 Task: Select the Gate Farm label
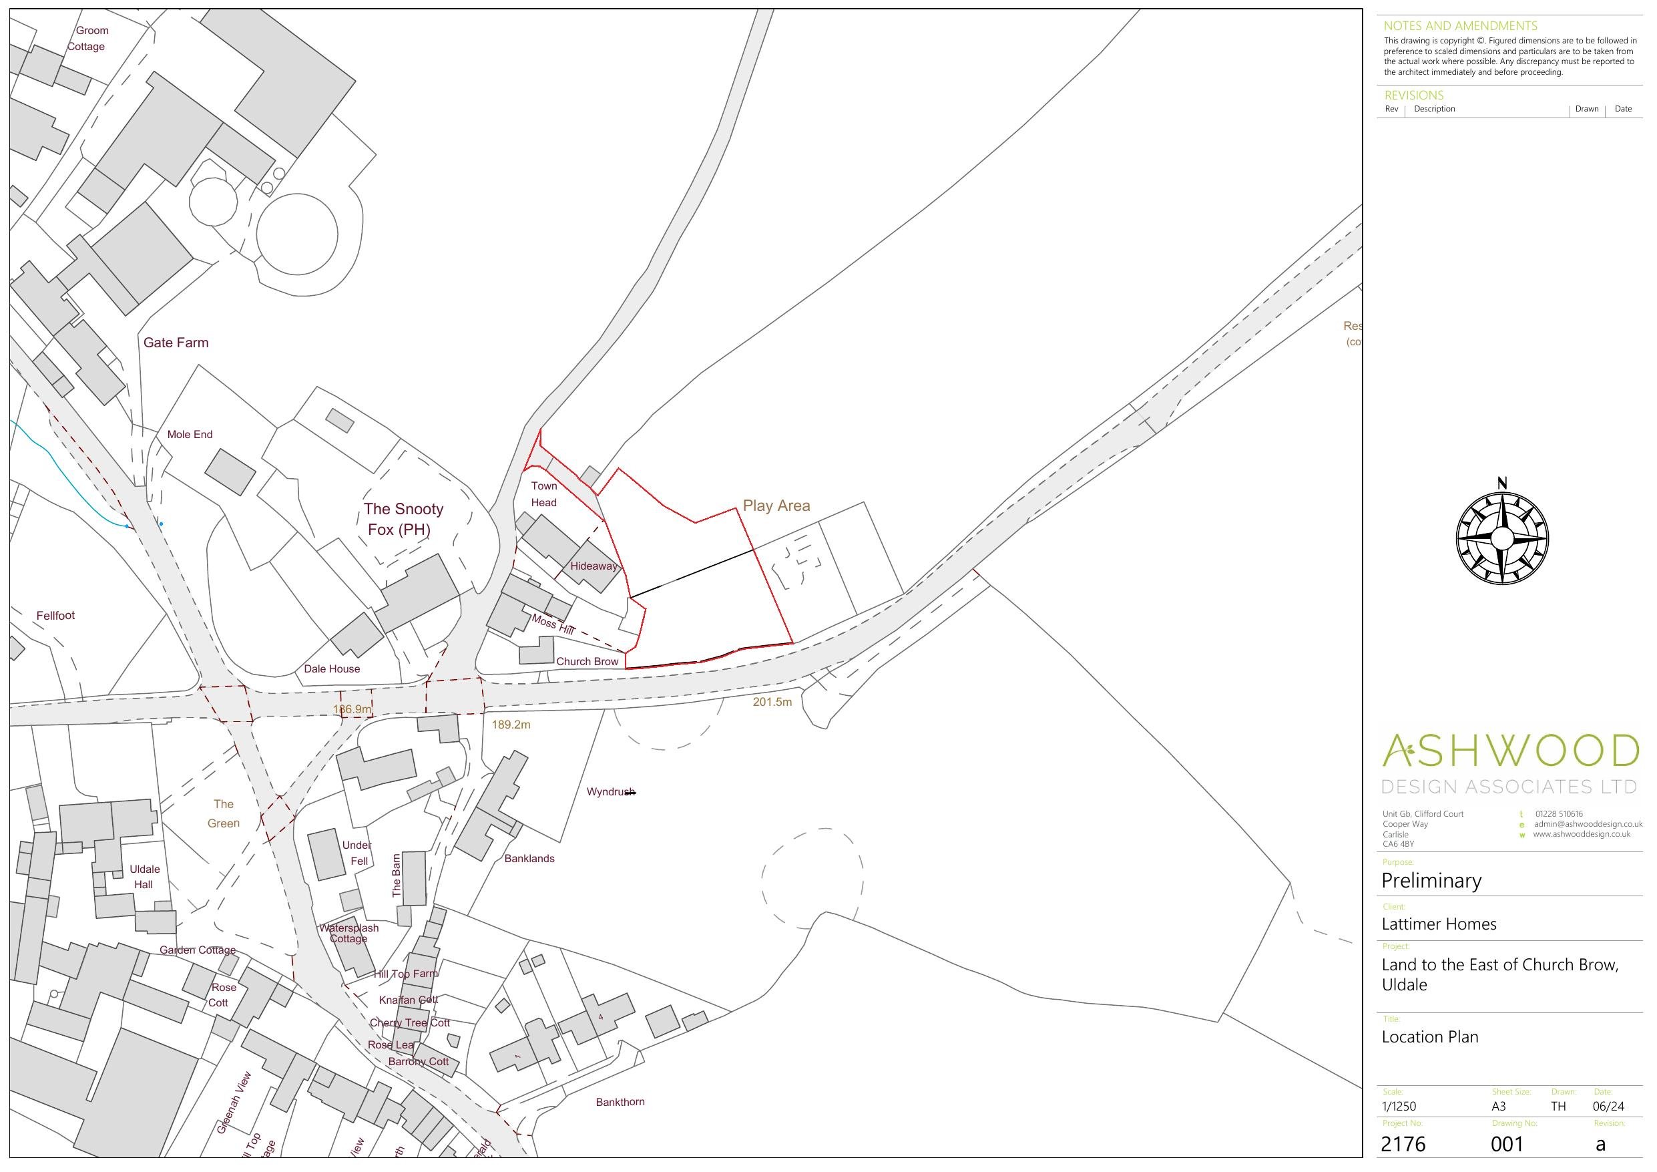point(176,343)
